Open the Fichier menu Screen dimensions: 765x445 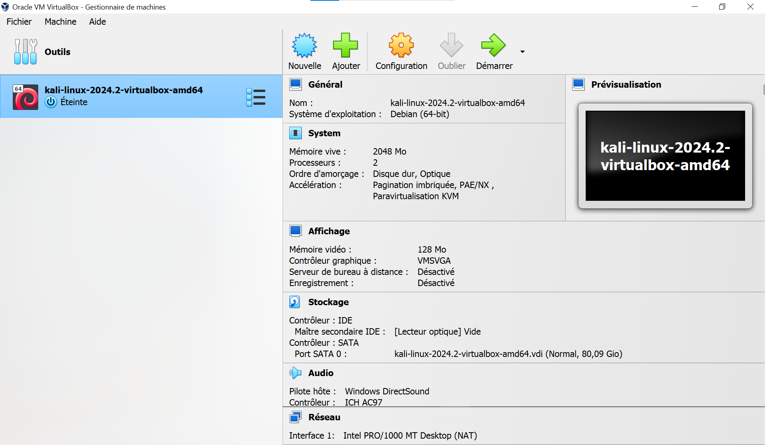pyautogui.click(x=19, y=22)
